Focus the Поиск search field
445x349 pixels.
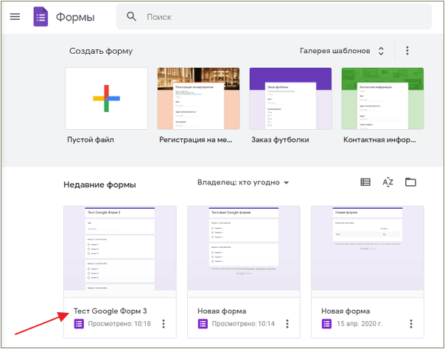[274, 17]
